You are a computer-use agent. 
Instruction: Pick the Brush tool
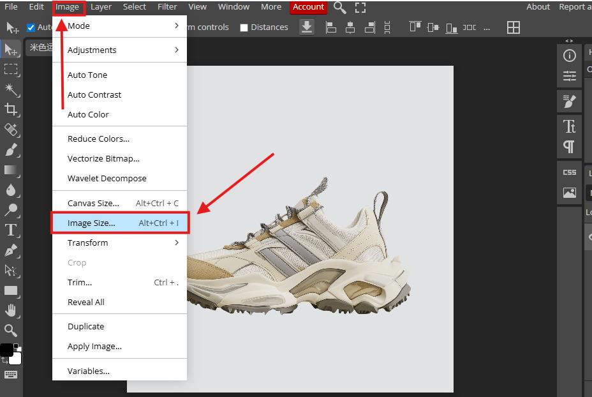pos(11,150)
